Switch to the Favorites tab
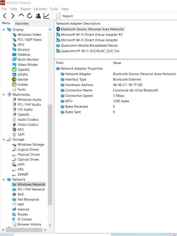Screen dimensions: 177x236 [22, 23]
